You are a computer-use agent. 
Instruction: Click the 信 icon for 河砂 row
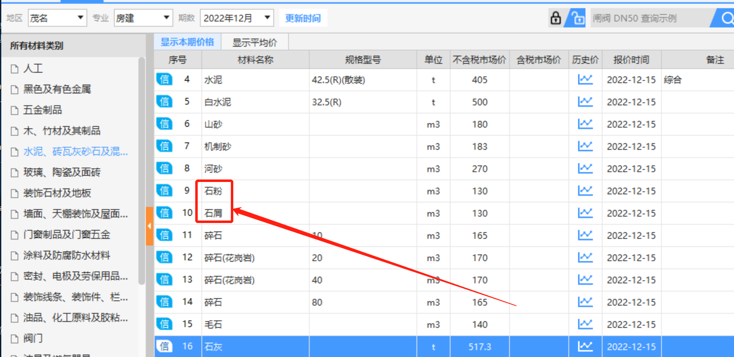[165, 168]
